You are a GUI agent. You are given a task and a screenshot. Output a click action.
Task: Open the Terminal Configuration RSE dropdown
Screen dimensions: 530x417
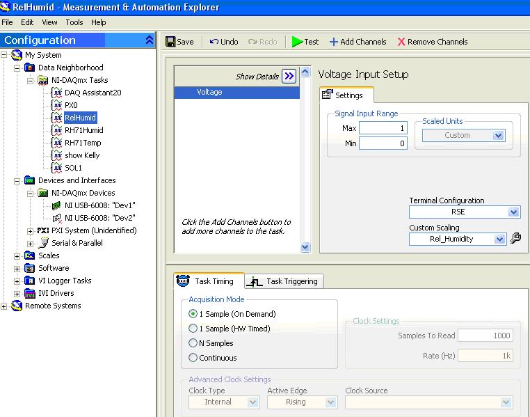pos(514,212)
